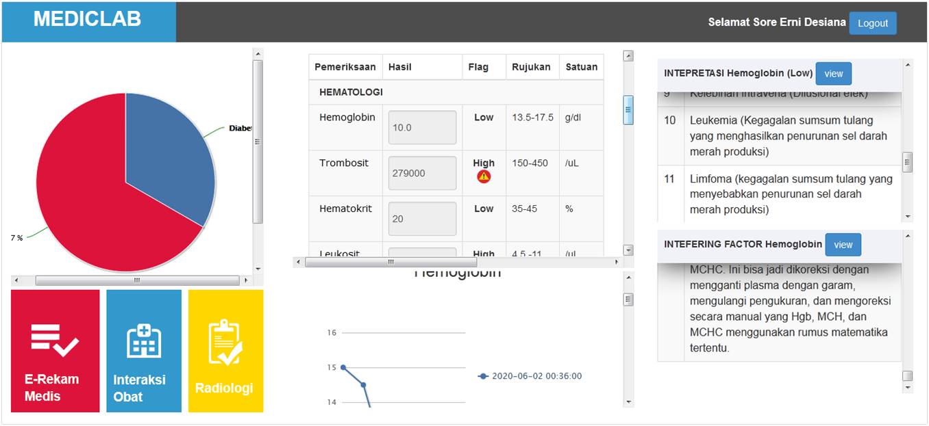Click the Flag column header
The width and height of the screenshot is (929, 426).
coord(478,67)
